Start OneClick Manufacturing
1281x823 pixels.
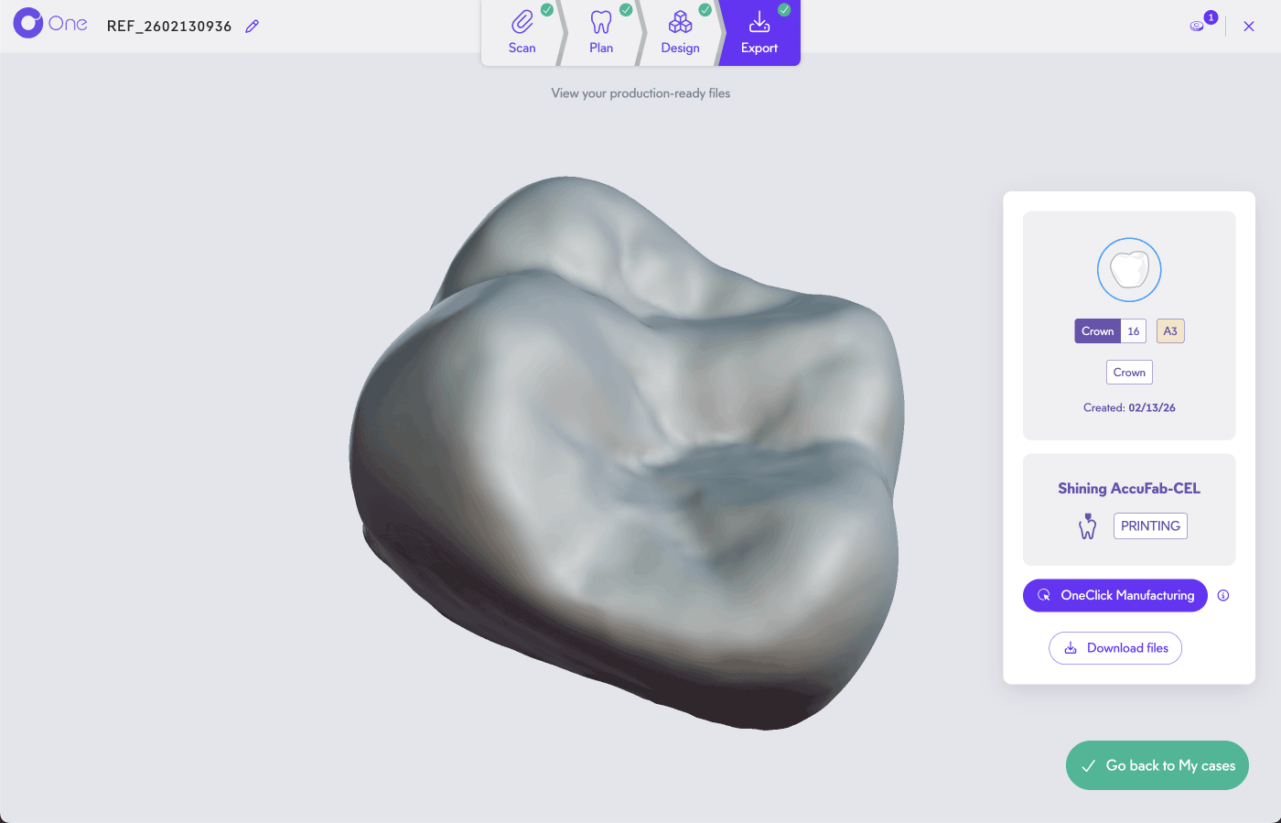coord(1115,595)
